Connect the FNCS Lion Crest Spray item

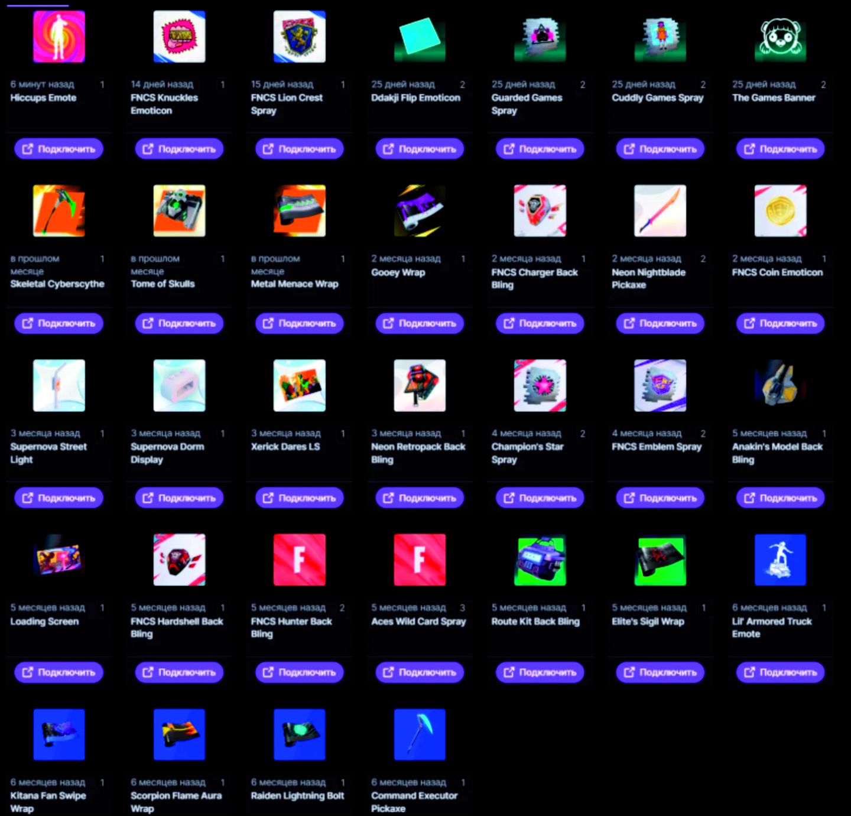pos(300,149)
